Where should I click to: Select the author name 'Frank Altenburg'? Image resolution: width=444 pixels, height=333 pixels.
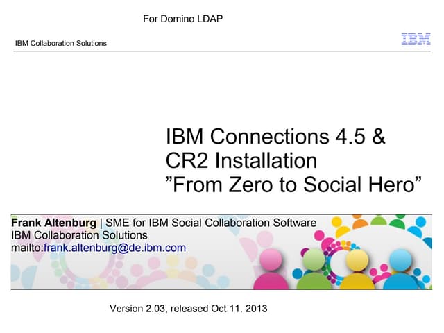point(54,223)
